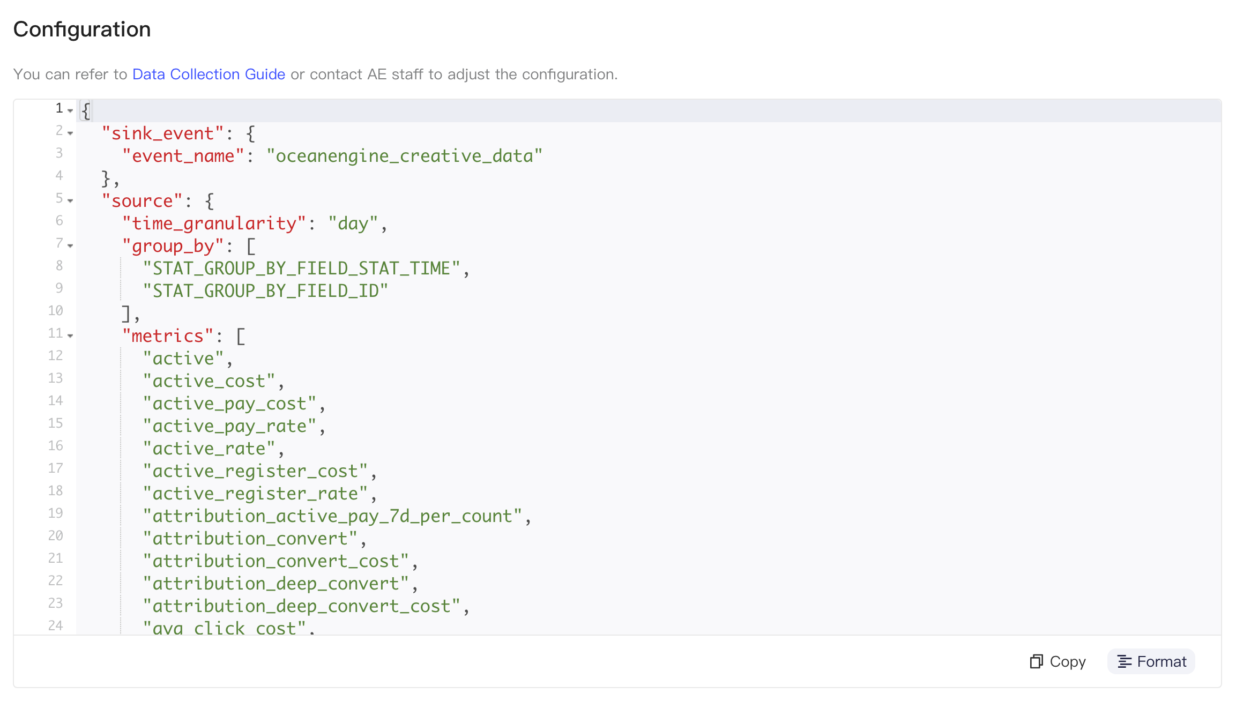Collapse the fold arrow on line 1
This screenshot has height=701, width=1236.
tap(70, 110)
